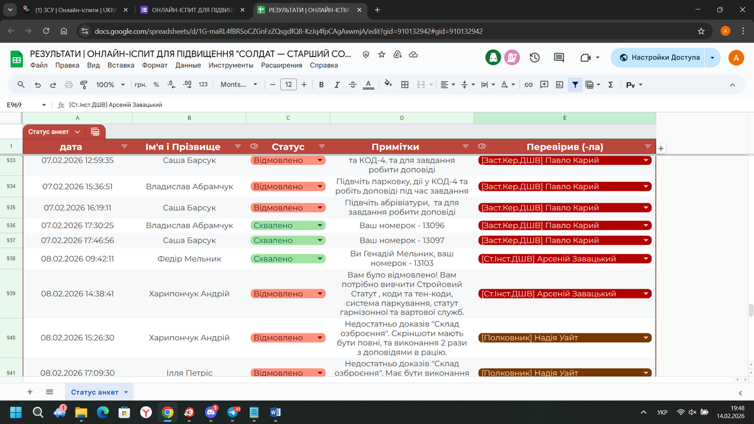Select cell with Ваш номерок - 13096
The height and width of the screenshot is (424, 754).
[402, 226]
